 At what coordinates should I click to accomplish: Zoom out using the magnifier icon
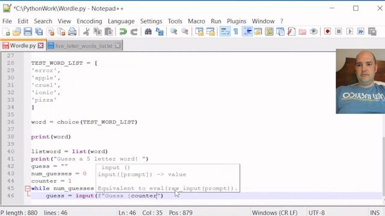pos(185,32)
